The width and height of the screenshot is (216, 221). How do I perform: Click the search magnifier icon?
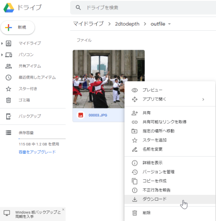78,8
